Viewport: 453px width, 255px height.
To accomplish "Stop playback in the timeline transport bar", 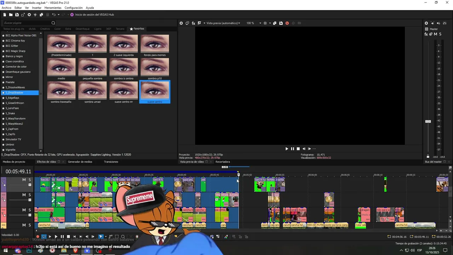I will tap(68, 237).
